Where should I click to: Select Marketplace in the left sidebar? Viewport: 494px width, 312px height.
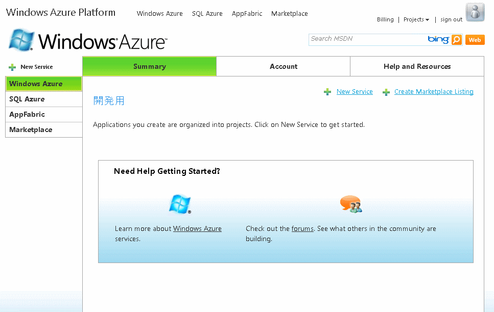[x=44, y=130]
